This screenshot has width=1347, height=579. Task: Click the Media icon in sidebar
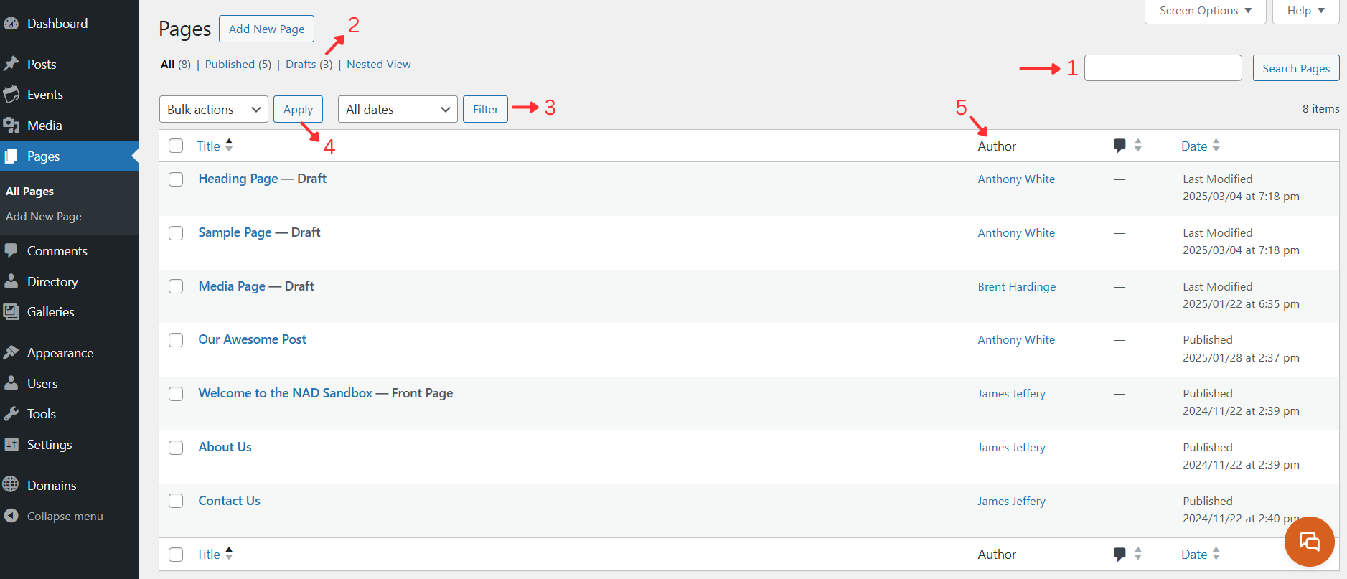(x=11, y=126)
